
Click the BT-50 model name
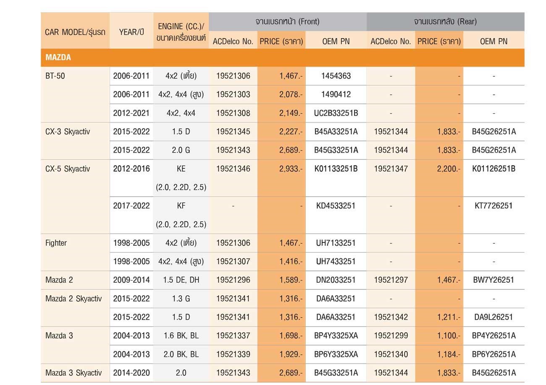point(55,76)
